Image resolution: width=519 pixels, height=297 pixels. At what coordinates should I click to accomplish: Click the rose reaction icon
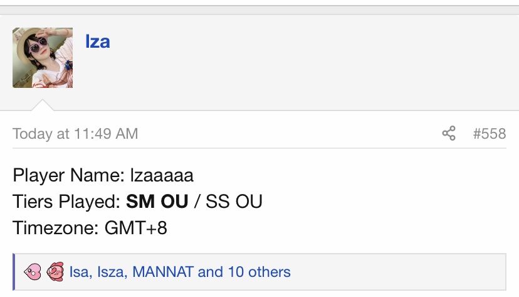click(55, 272)
